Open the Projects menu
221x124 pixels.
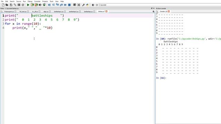pos(45,1)
